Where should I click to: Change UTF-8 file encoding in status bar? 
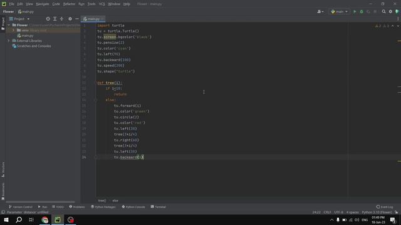coord(338,212)
